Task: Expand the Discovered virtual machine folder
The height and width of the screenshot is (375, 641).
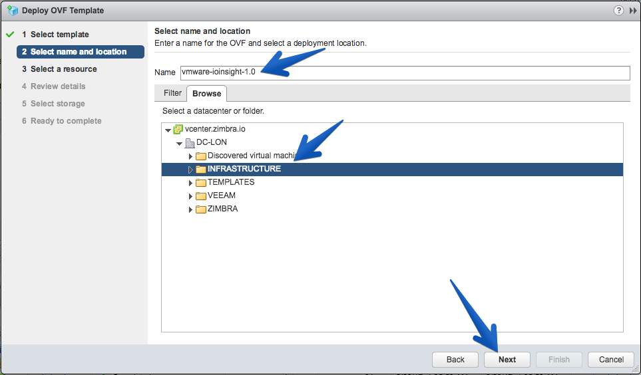Action: click(x=190, y=156)
